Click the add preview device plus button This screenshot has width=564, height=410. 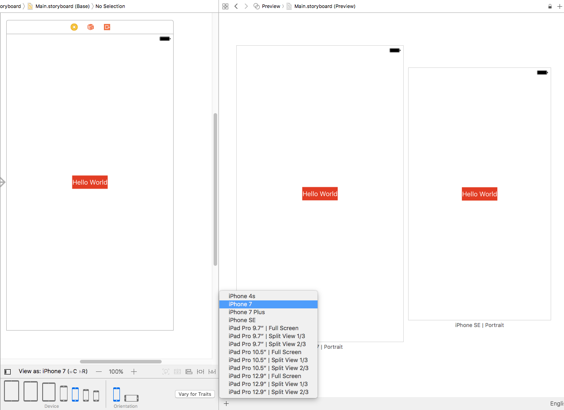pos(226,403)
